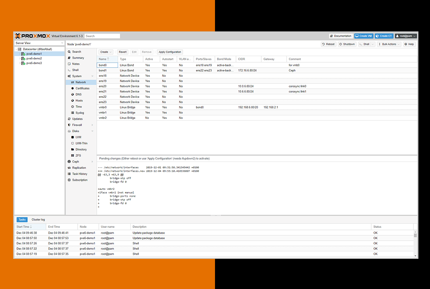The width and height of the screenshot is (430, 289).
Task: Switch to the Tasks tab
Action: (x=22, y=219)
